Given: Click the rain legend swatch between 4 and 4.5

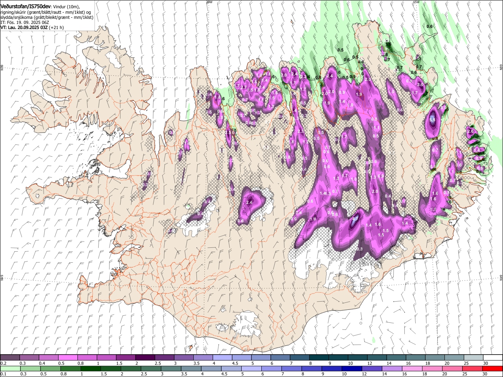Looking at the screenshot, I should [211, 368].
